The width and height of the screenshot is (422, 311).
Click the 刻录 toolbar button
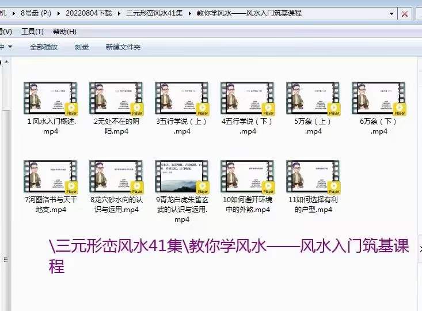(82, 47)
